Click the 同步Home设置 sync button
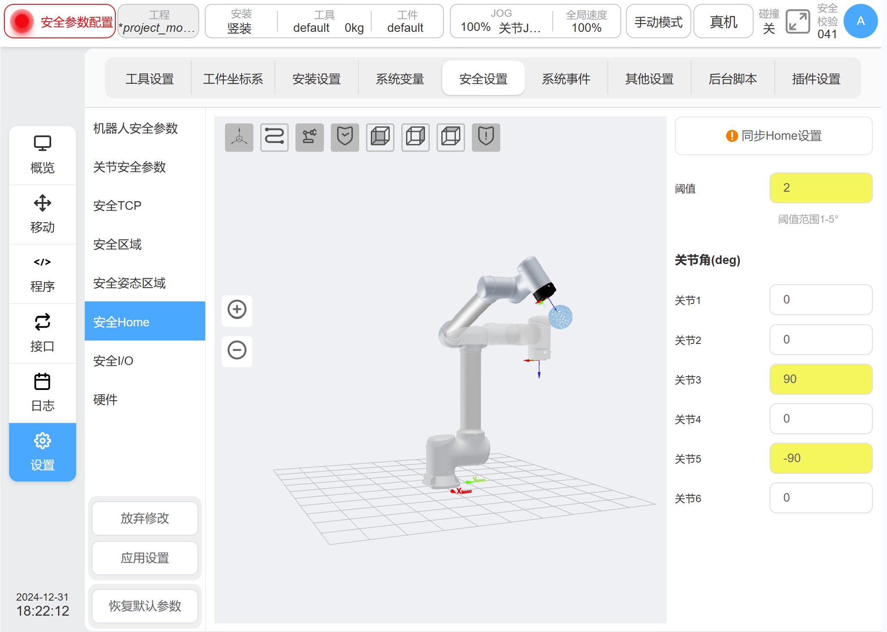Screen dimensions: 887x632 tap(773, 136)
